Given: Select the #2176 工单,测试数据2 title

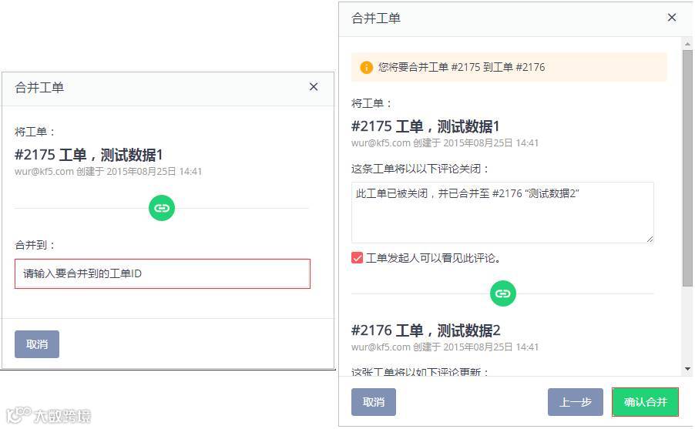Looking at the screenshot, I should point(426,330).
